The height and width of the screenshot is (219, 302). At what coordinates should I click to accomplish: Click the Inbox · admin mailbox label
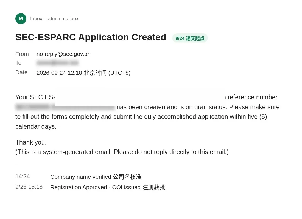54,19
